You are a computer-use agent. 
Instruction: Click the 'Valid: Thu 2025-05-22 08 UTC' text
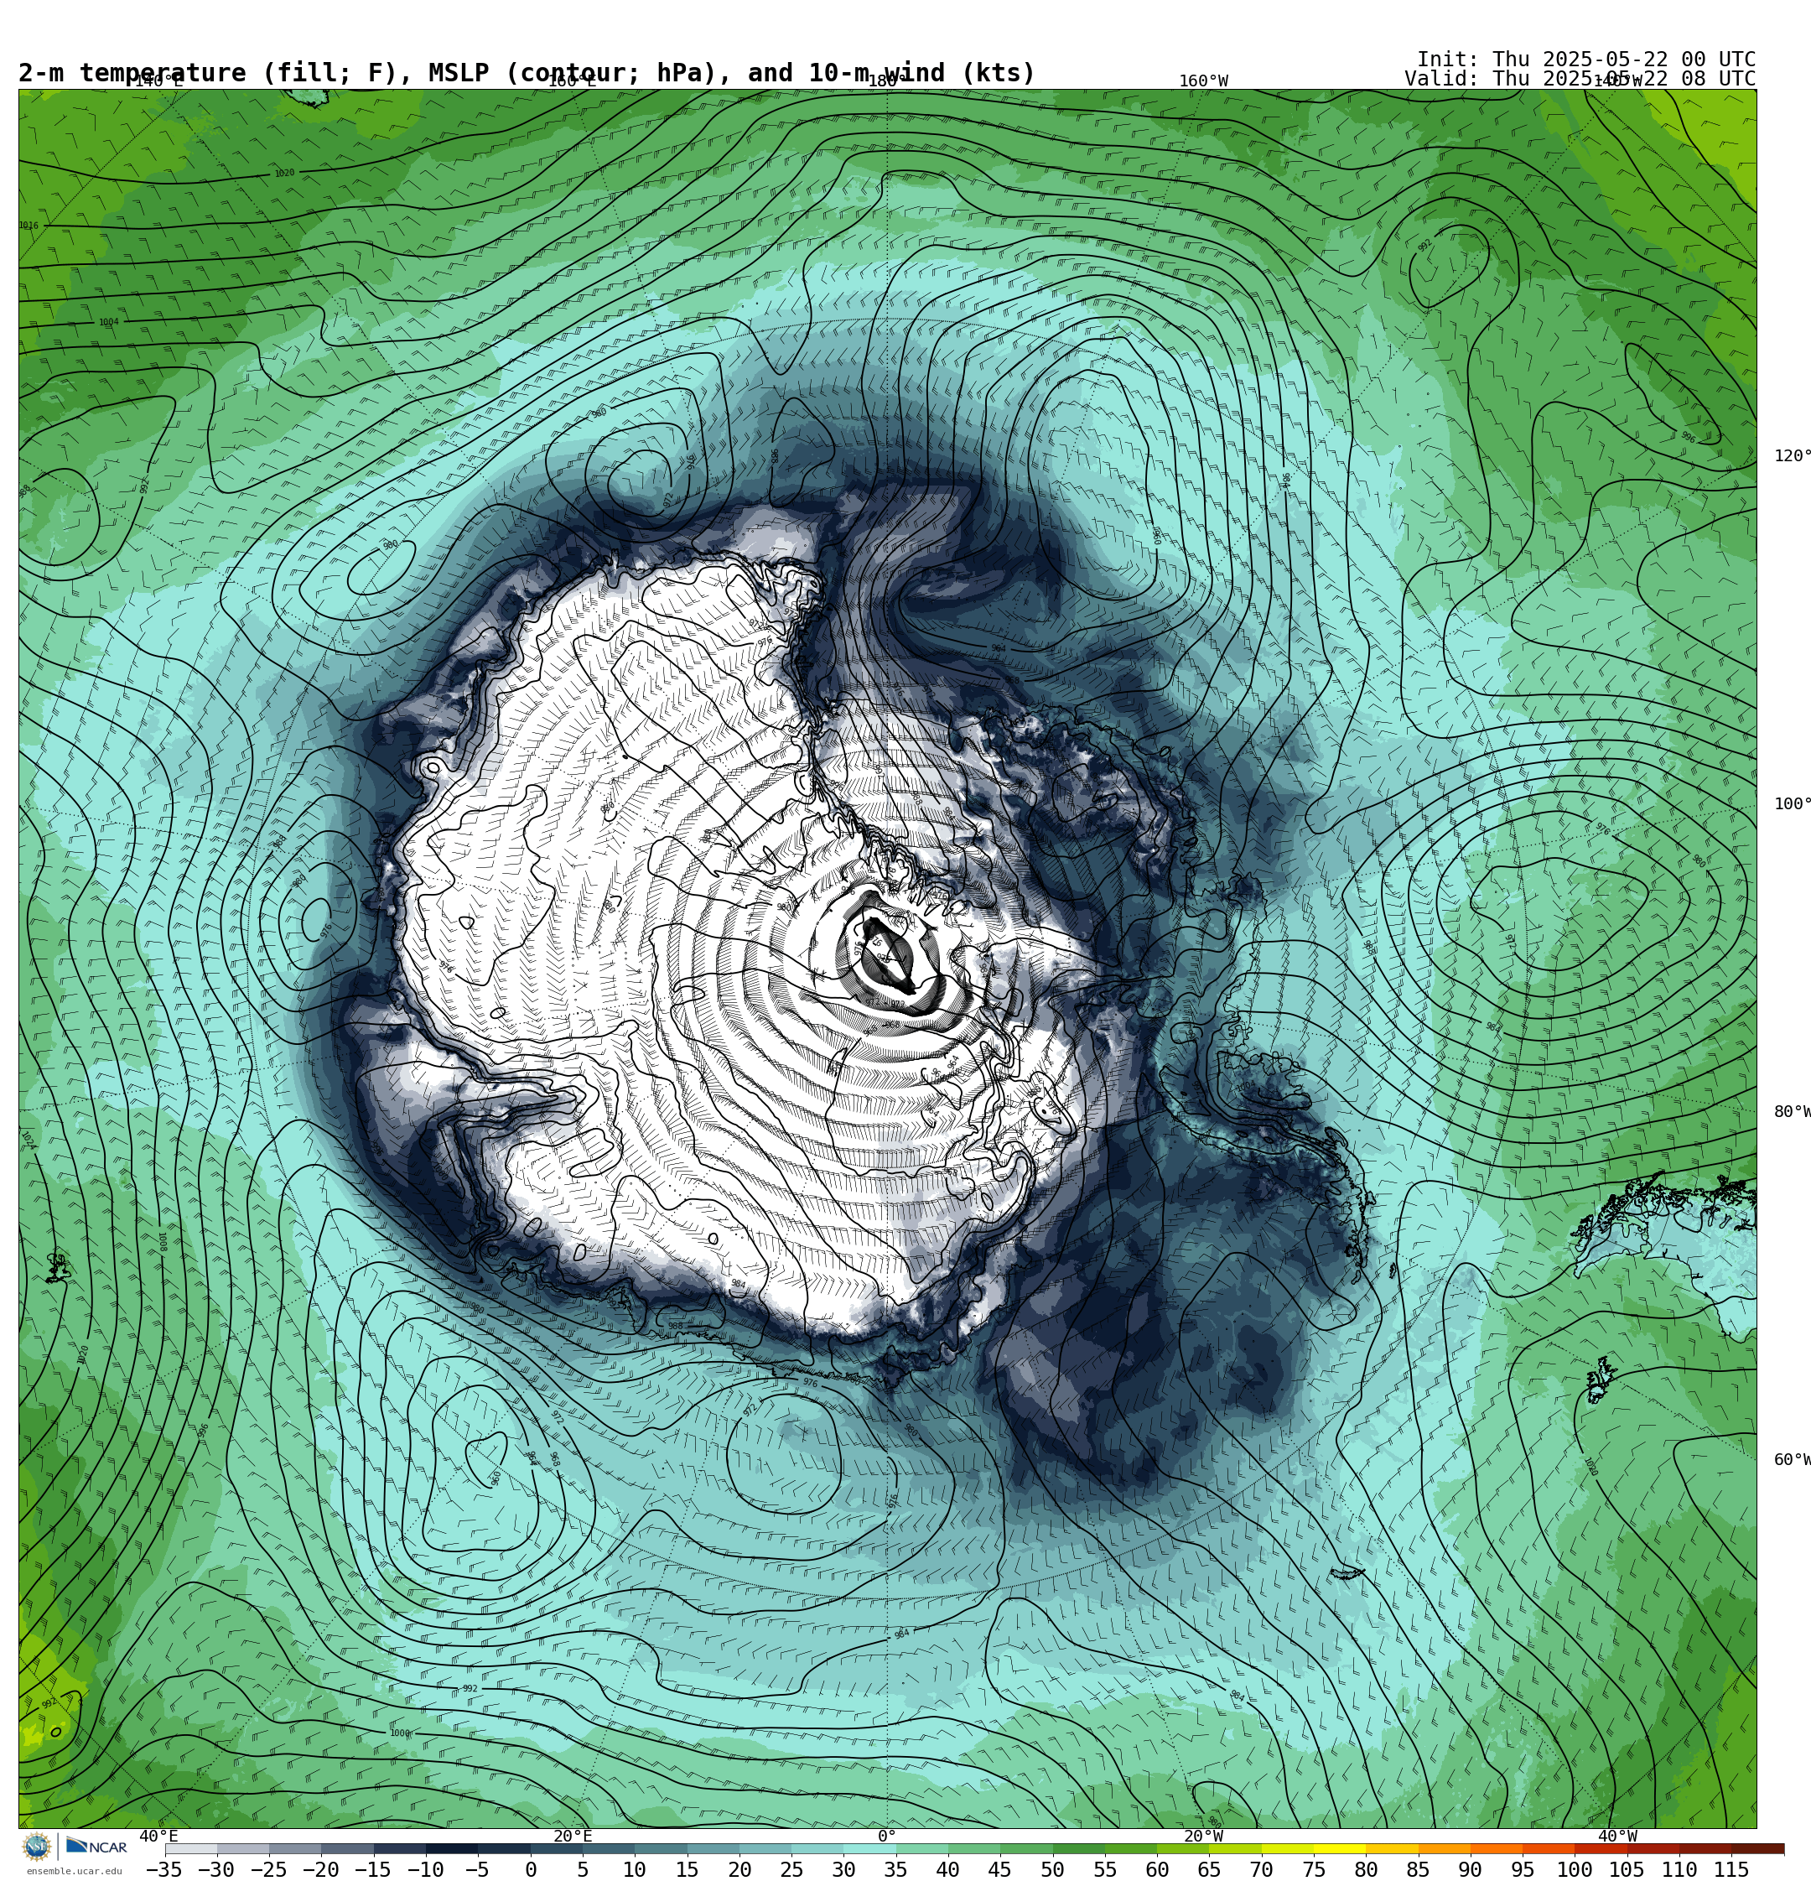(1580, 79)
